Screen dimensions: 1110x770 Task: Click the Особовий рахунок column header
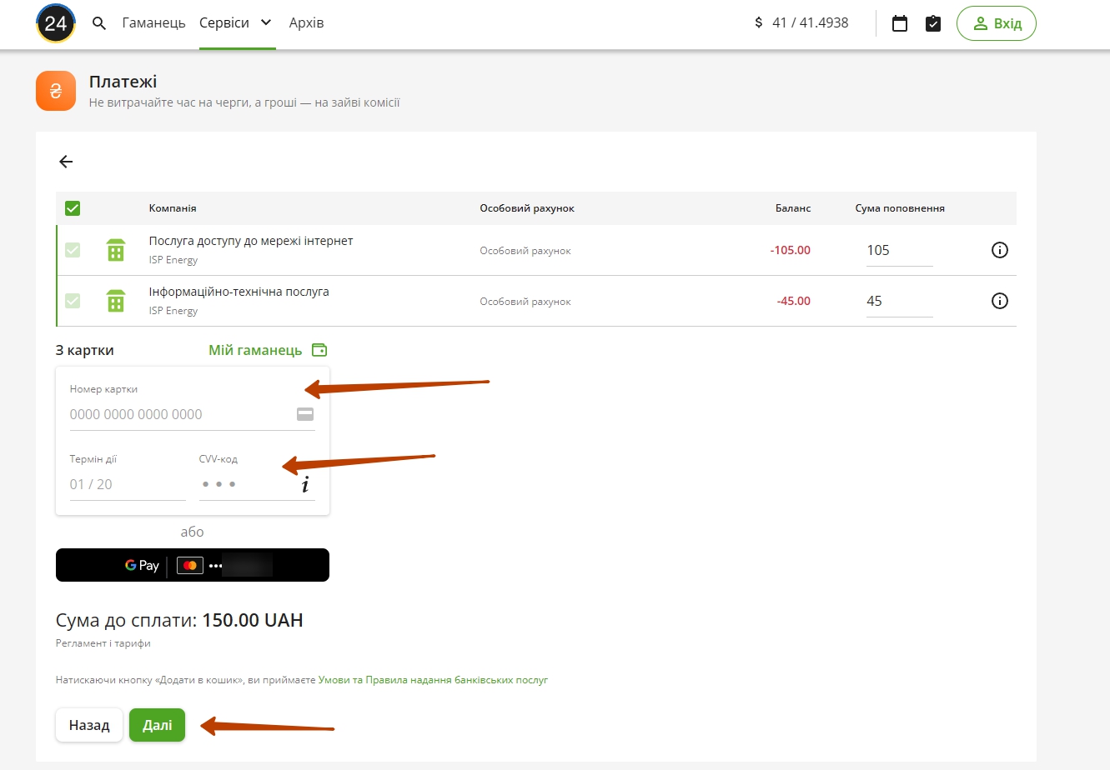527,208
